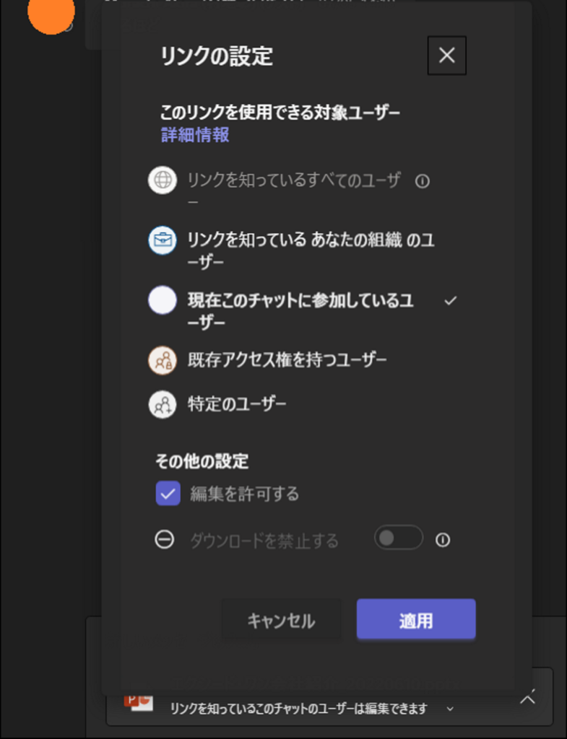Click the existing access people icon
Viewport: 567px width, 739px height.
click(x=163, y=361)
